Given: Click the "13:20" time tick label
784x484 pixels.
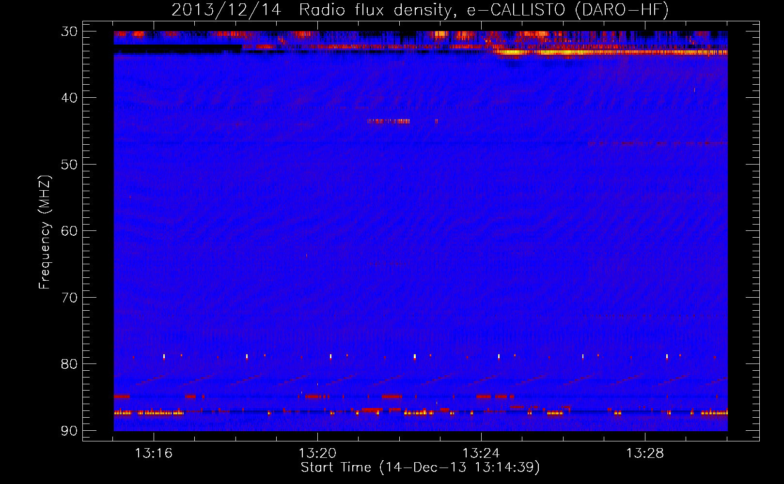Looking at the screenshot, I should (x=317, y=454).
